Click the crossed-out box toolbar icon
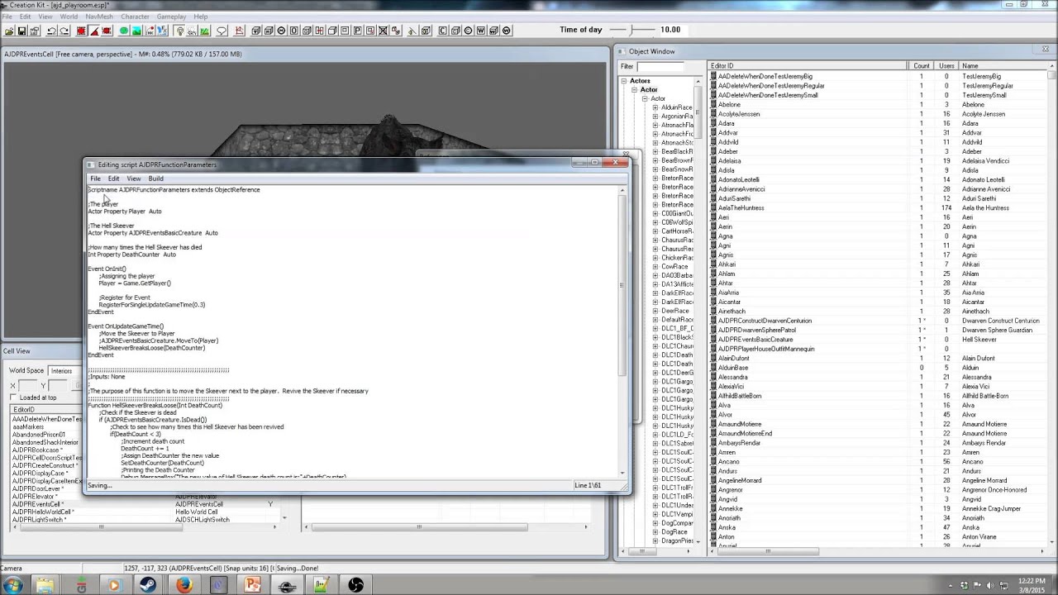 (x=383, y=31)
